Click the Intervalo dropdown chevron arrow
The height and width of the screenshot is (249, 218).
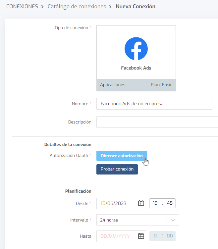[173, 220]
